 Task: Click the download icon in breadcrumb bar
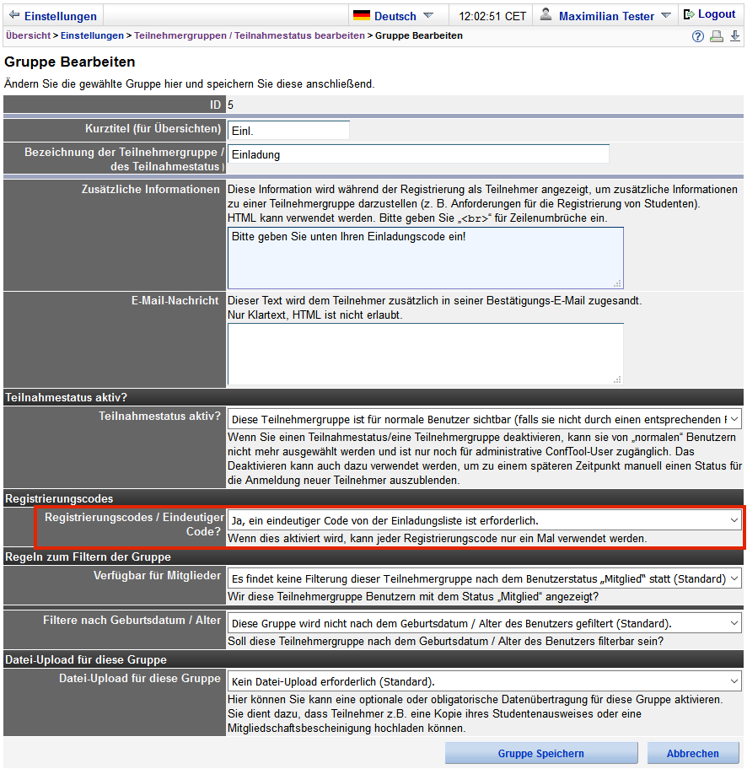pyautogui.click(x=734, y=36)
